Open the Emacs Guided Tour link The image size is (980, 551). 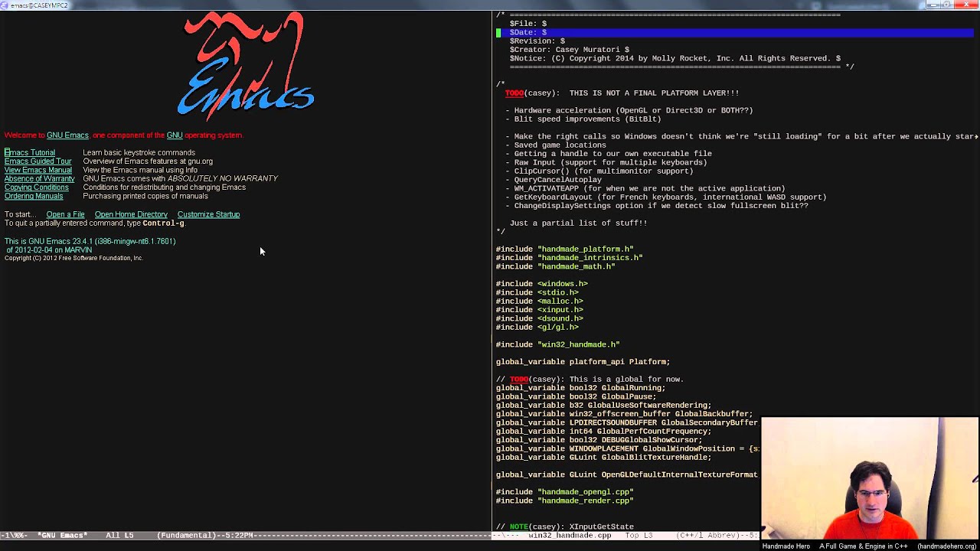pyautogui.click(x=38, y=161)
